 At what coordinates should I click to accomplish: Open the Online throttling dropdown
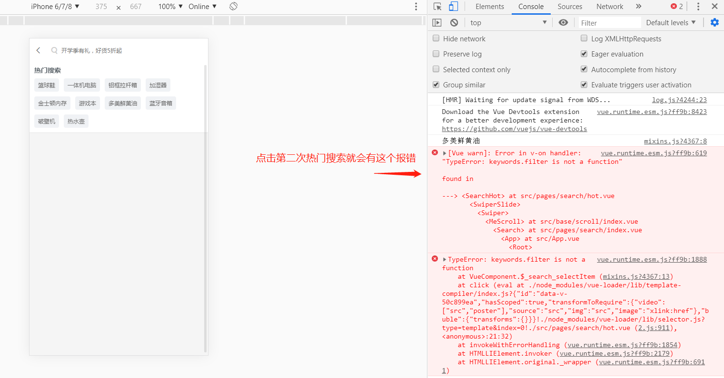tap(202, 6)
